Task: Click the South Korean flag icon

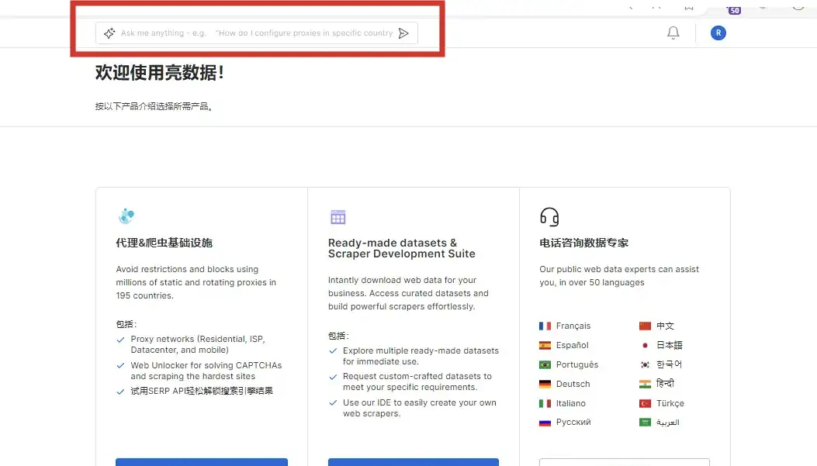Action: [x=645, y=364]
